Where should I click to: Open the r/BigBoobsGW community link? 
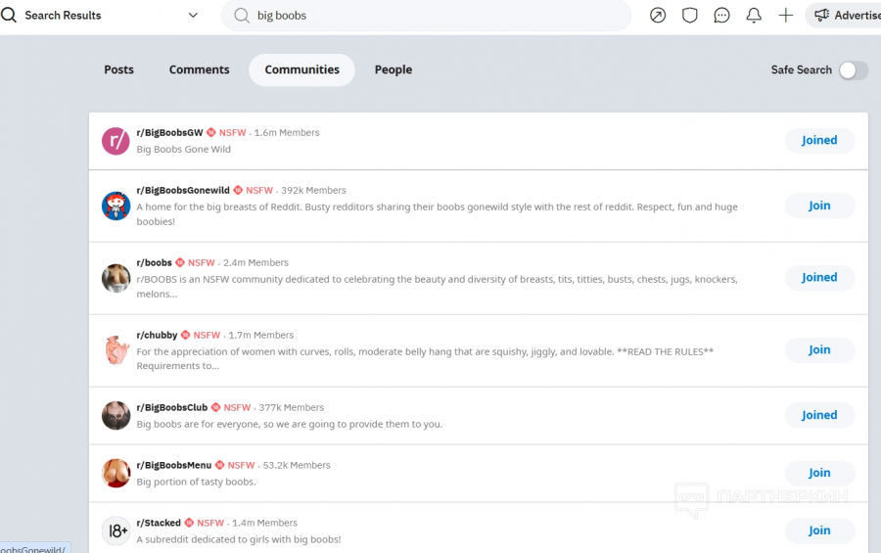click(169, 133)
